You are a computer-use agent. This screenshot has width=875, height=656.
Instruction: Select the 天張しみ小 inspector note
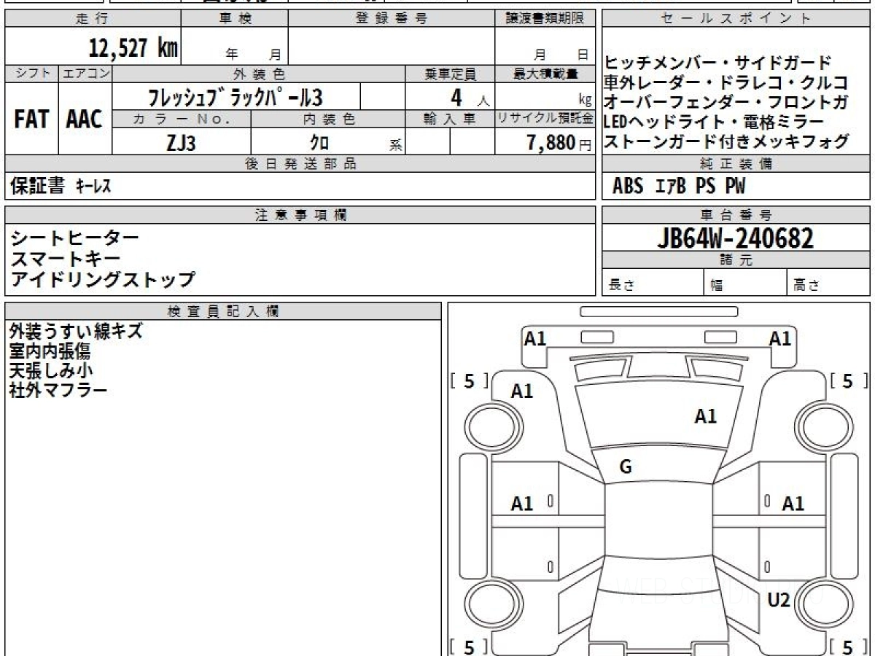point(51,370)
